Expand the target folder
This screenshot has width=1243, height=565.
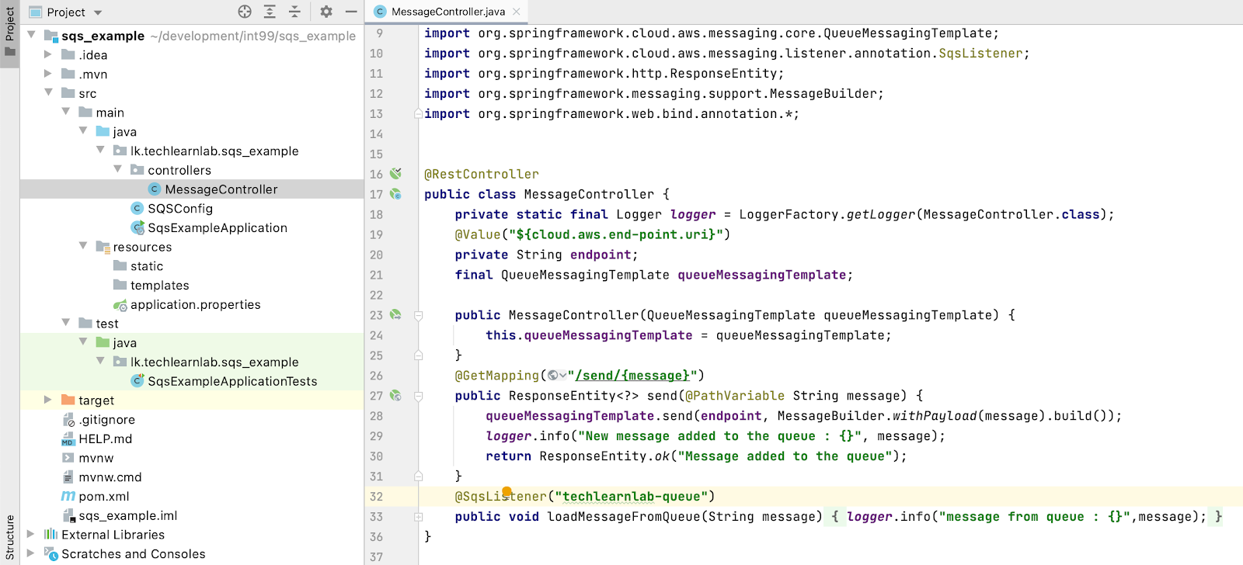click(48, 400)
